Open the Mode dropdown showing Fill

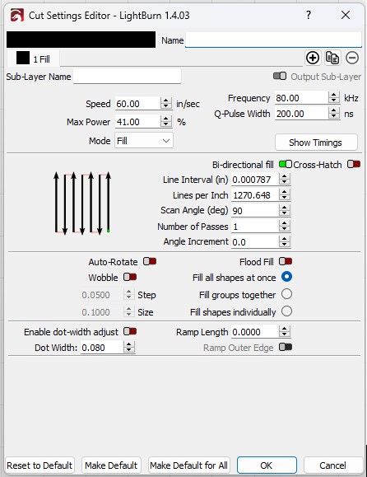click(144, 141)
